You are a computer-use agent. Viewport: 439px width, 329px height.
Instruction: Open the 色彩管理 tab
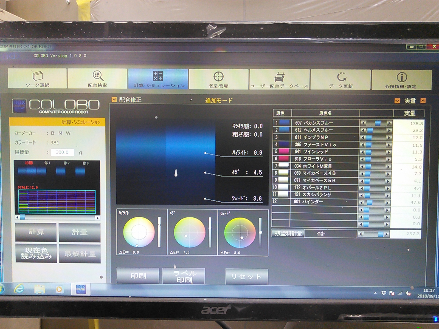pos(218,79)
